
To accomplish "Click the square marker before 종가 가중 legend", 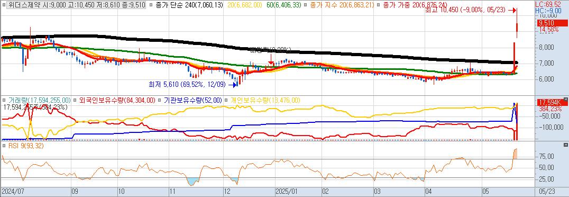I will click(x=379, y=5).
